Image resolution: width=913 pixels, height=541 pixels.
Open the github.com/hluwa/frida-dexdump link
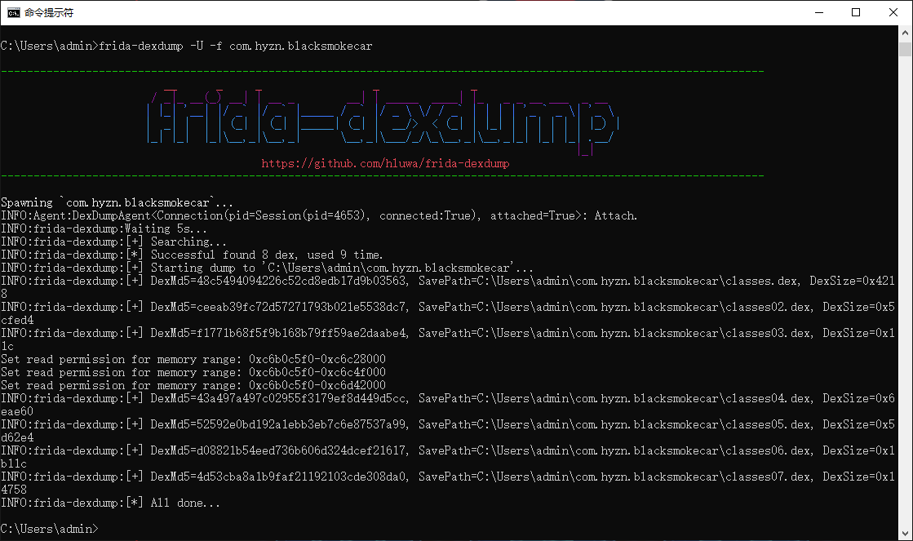(x=384, y=162)
